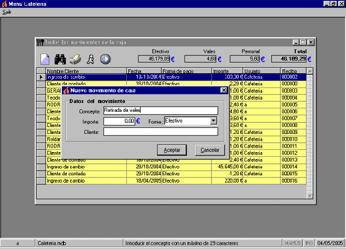Click the 220,00 € importe cell
The image size is (346, 249).
tap(227, 181)
